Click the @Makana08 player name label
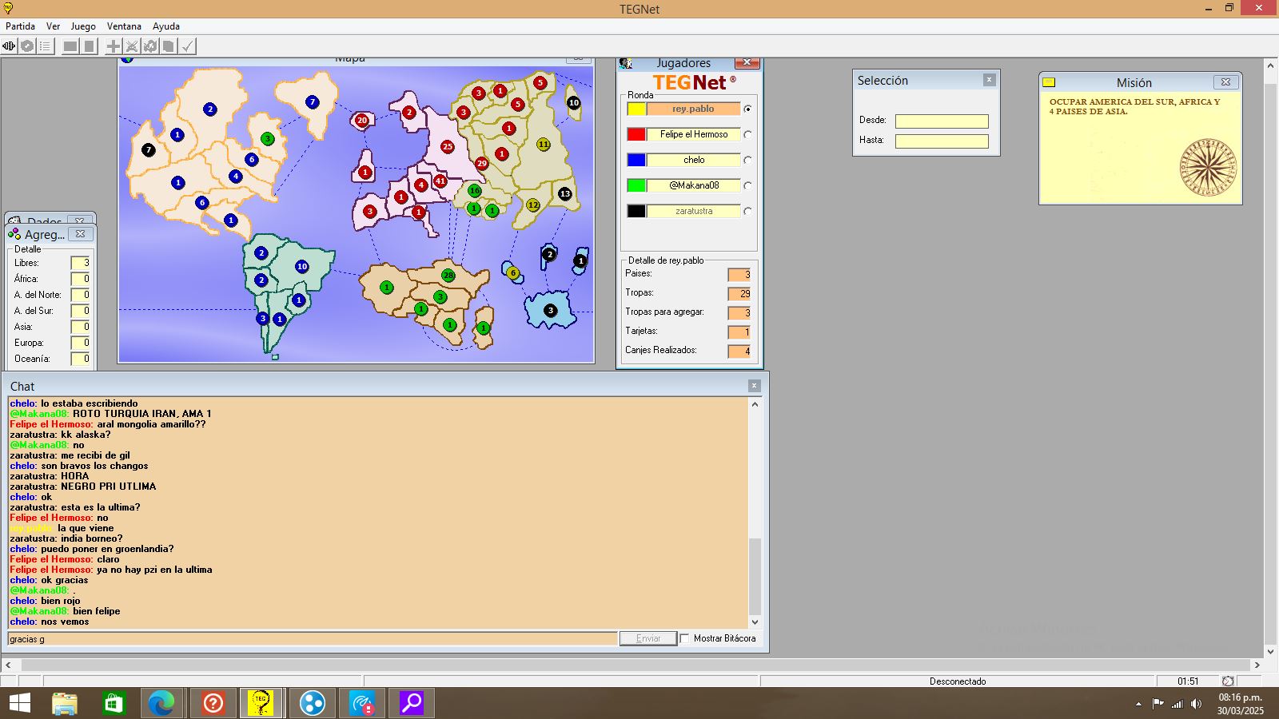Image resolution: width=1279 pixels, height=719 pixels. point(693,185)
